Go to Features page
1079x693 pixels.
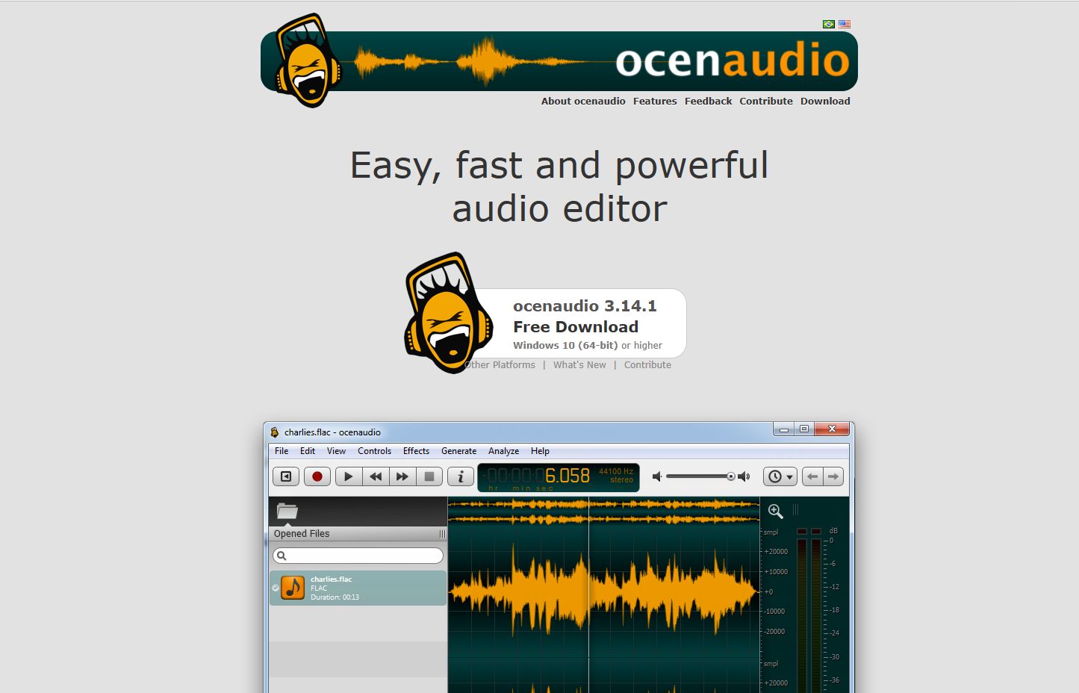[655, 101]
